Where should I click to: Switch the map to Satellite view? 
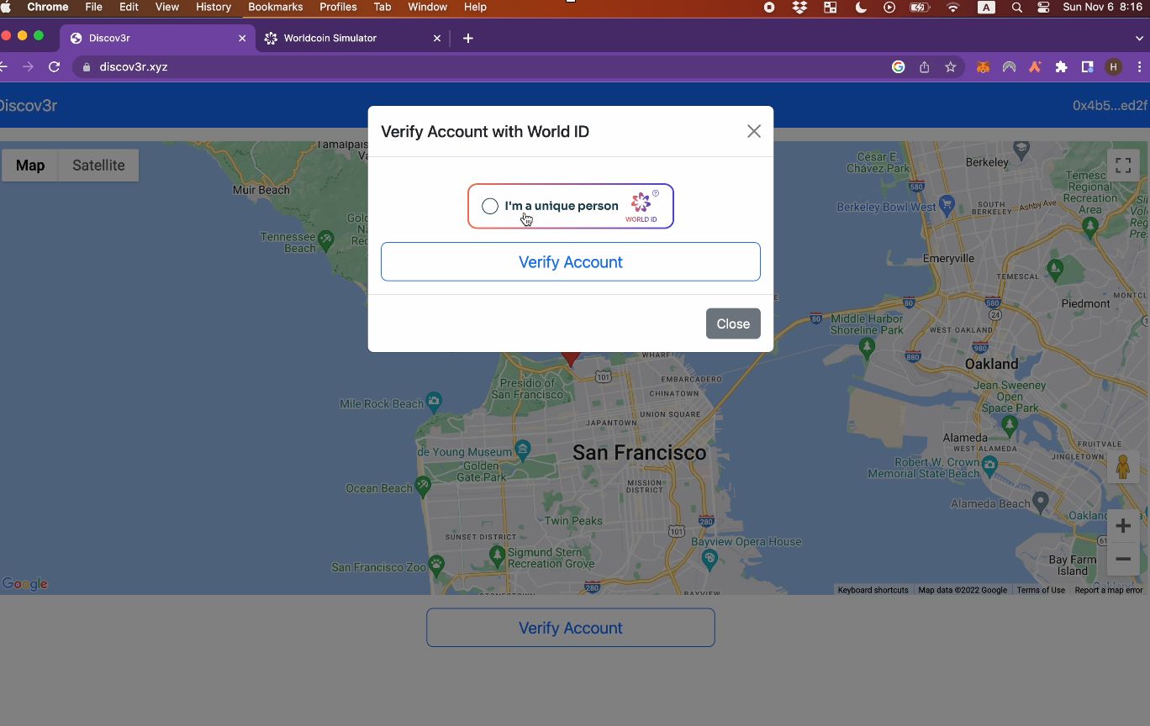(x=98, y=166)
